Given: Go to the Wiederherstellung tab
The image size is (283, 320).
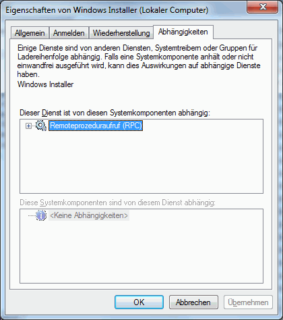Looking at the screenshot, I should coord(121,33).
